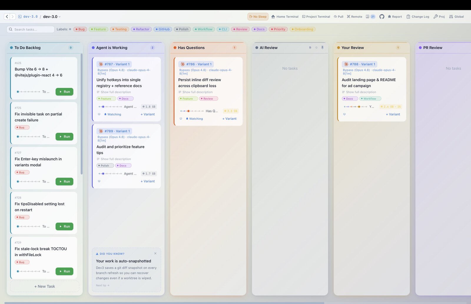
Task: Go forward with the right arrow button
Action: (13, 17)
